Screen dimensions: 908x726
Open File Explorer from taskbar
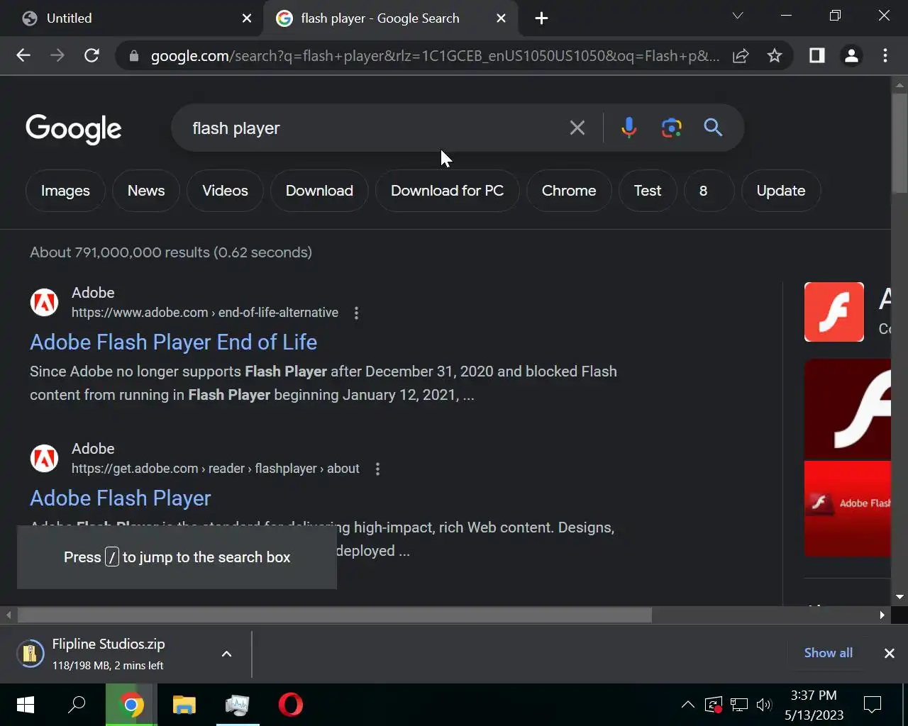184,705
